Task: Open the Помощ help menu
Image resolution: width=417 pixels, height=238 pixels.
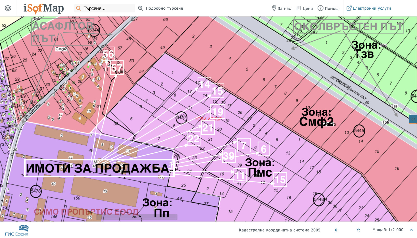Action: point(332,9)
